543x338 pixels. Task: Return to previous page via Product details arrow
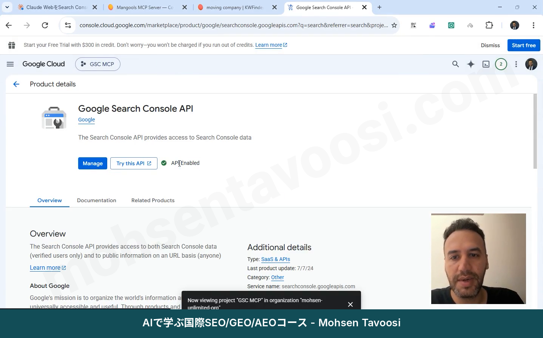(16, 84)
